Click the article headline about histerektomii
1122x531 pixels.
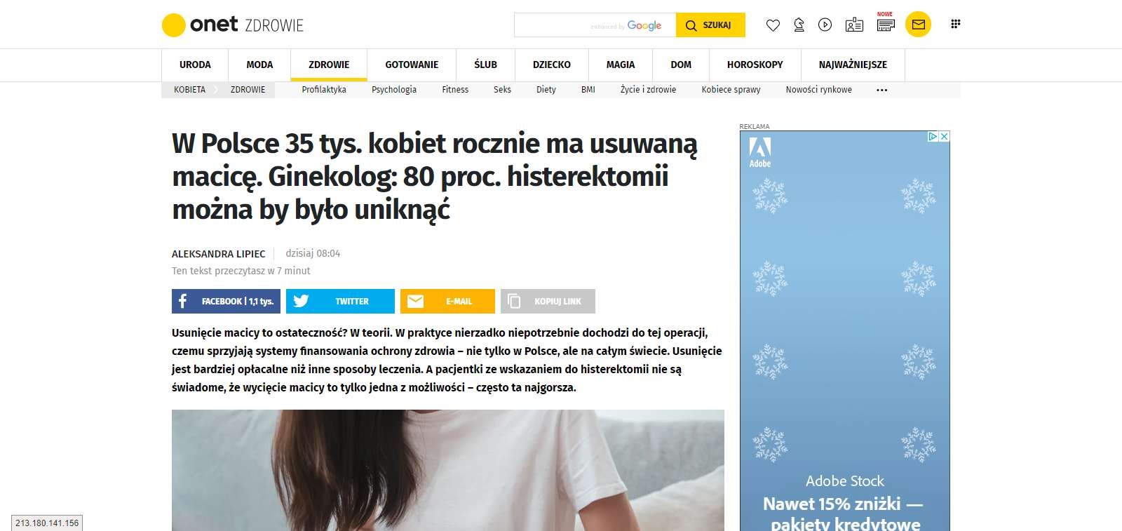coord(434,176)
